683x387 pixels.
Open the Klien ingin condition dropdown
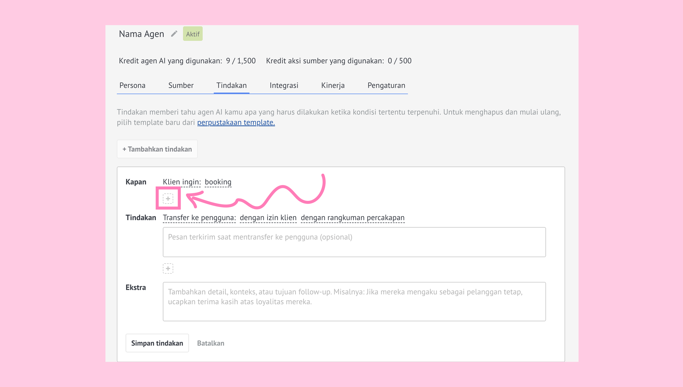[182, 182]
